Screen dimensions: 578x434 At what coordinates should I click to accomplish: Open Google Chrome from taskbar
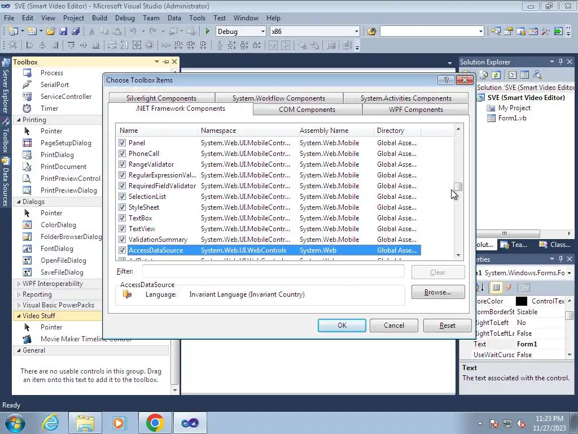[x=155, y=423]
